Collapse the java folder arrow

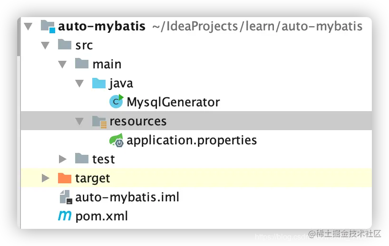pos(79,84)
